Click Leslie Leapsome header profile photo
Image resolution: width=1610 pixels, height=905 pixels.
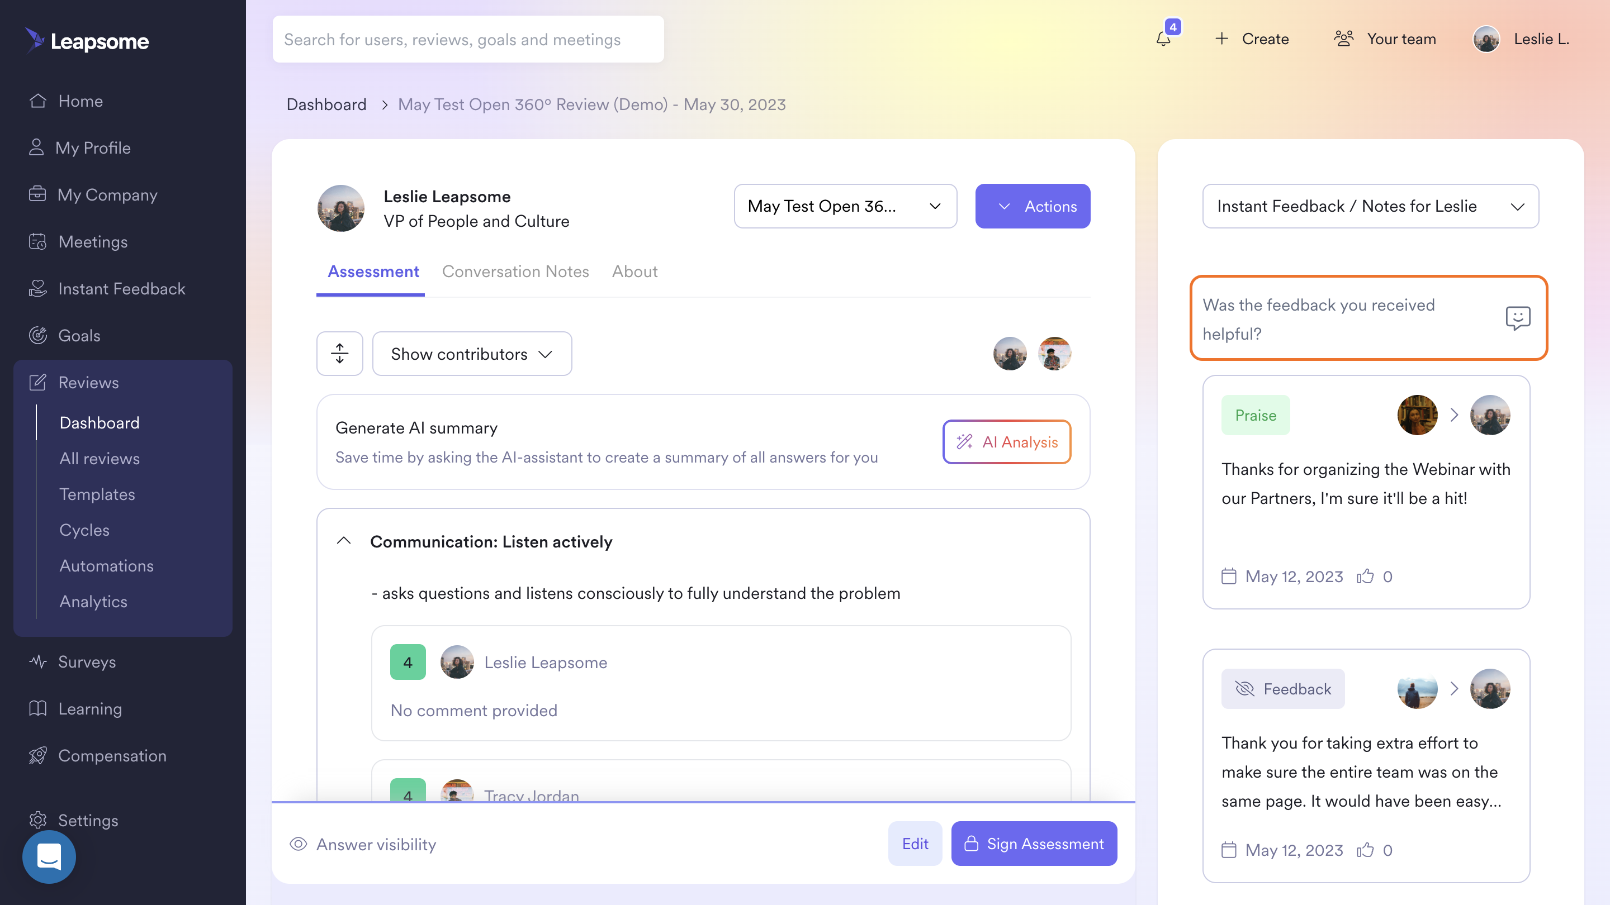[x=340, y=208]
